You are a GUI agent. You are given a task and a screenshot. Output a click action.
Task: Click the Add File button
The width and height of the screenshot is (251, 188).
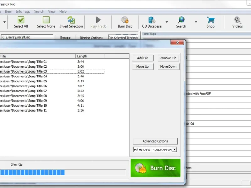[x=143, y=58]
